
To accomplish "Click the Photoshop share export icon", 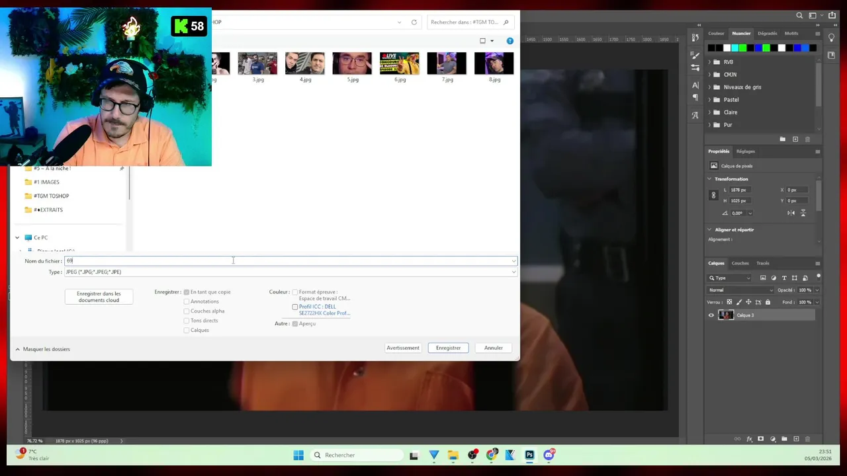I will pyautogui.click(x=831, y=15).
